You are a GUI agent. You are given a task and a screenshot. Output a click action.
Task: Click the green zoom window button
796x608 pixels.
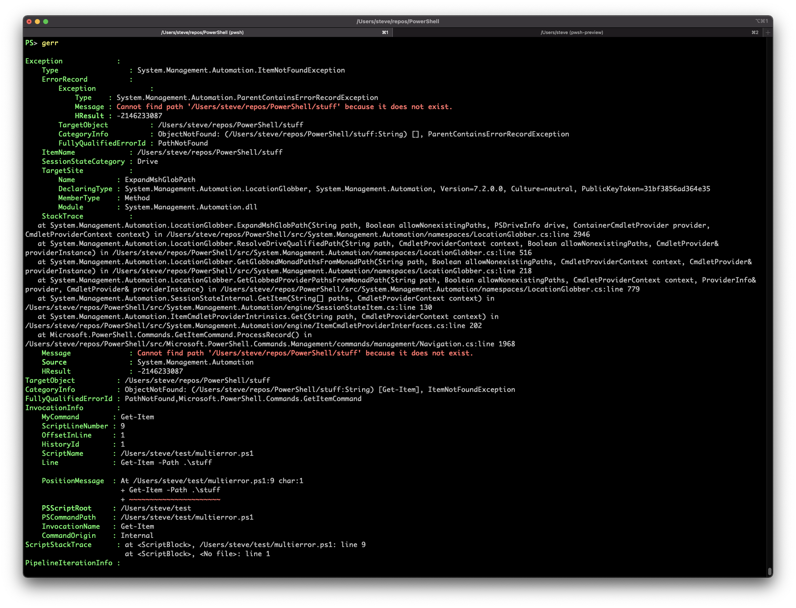(x=46, y=22)
